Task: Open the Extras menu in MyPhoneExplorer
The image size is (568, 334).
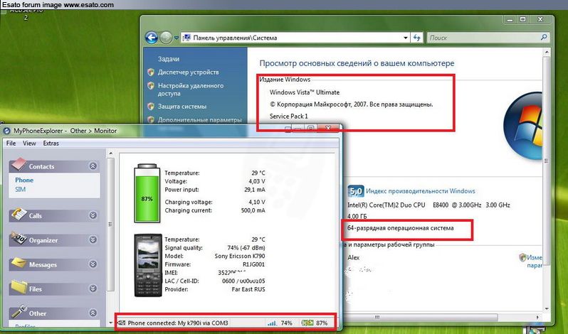Action: coord(51,143)
